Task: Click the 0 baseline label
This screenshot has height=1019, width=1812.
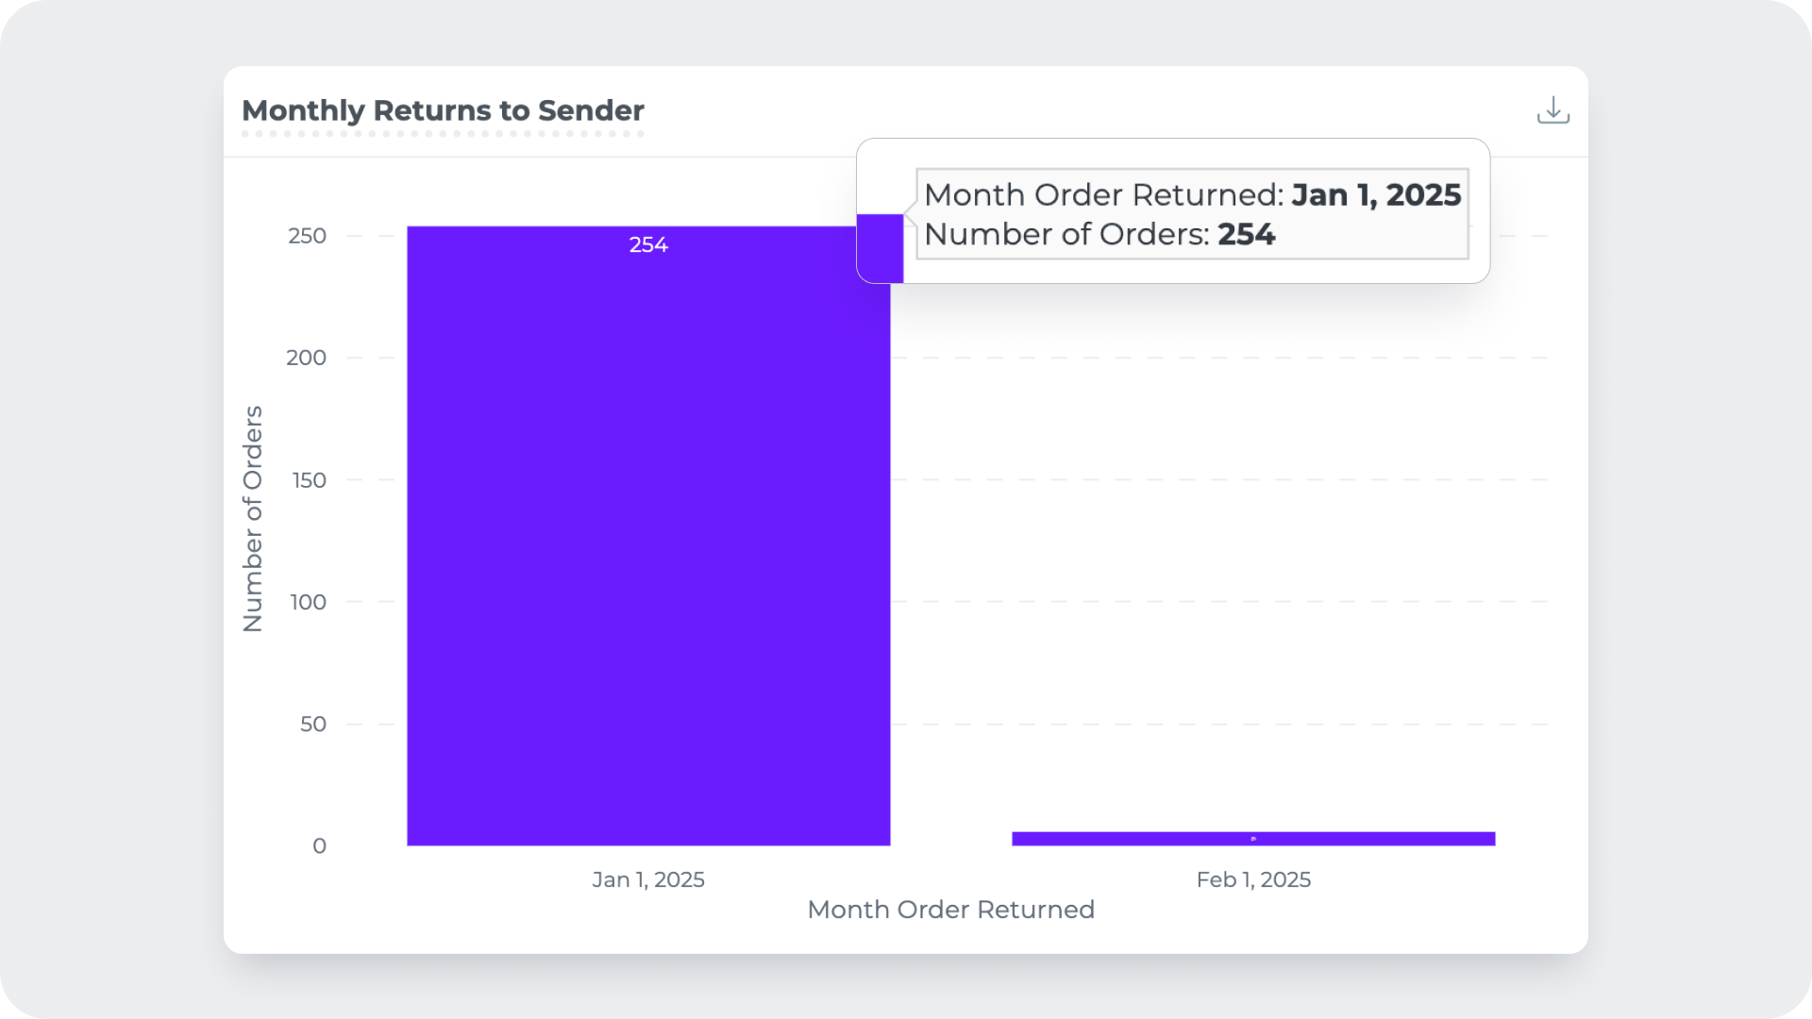Action: pos(319,845)
